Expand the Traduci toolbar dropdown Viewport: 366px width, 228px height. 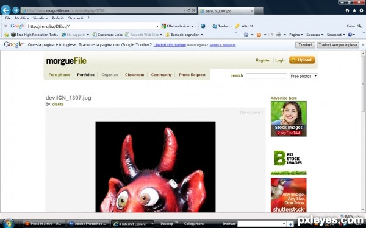click(232, 26)
